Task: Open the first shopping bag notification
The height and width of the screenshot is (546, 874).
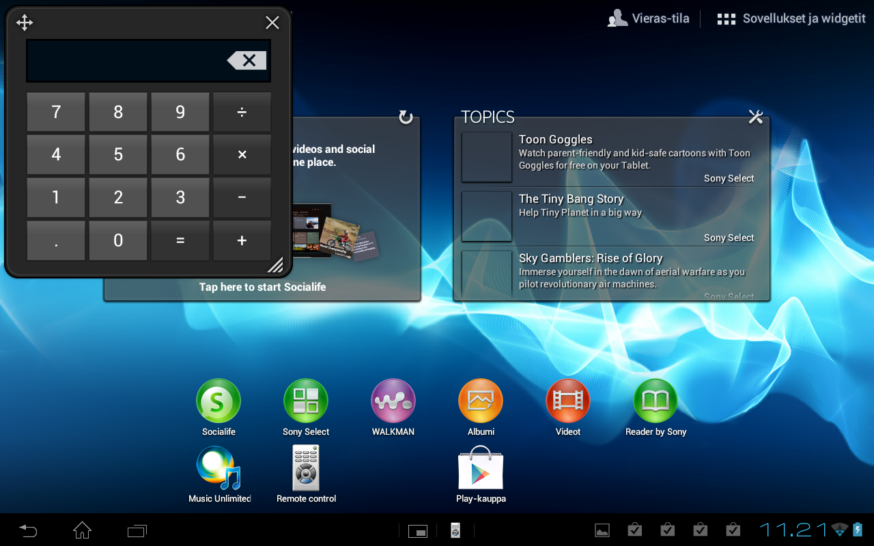Action: click(635, 530)
